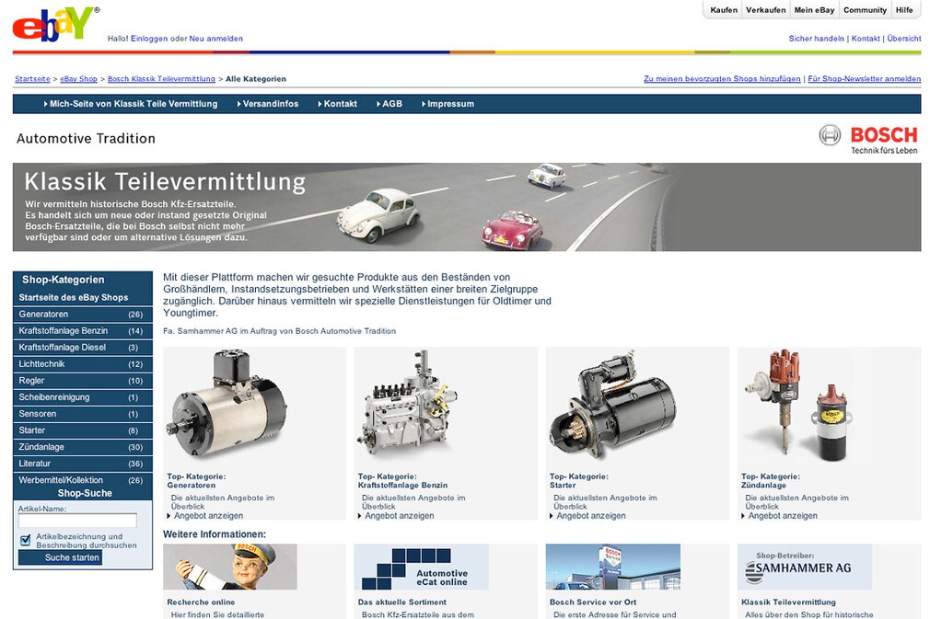Click the Bosch mascot Recherche image
The width and height of the screenshot is (930, 619).
230,567
